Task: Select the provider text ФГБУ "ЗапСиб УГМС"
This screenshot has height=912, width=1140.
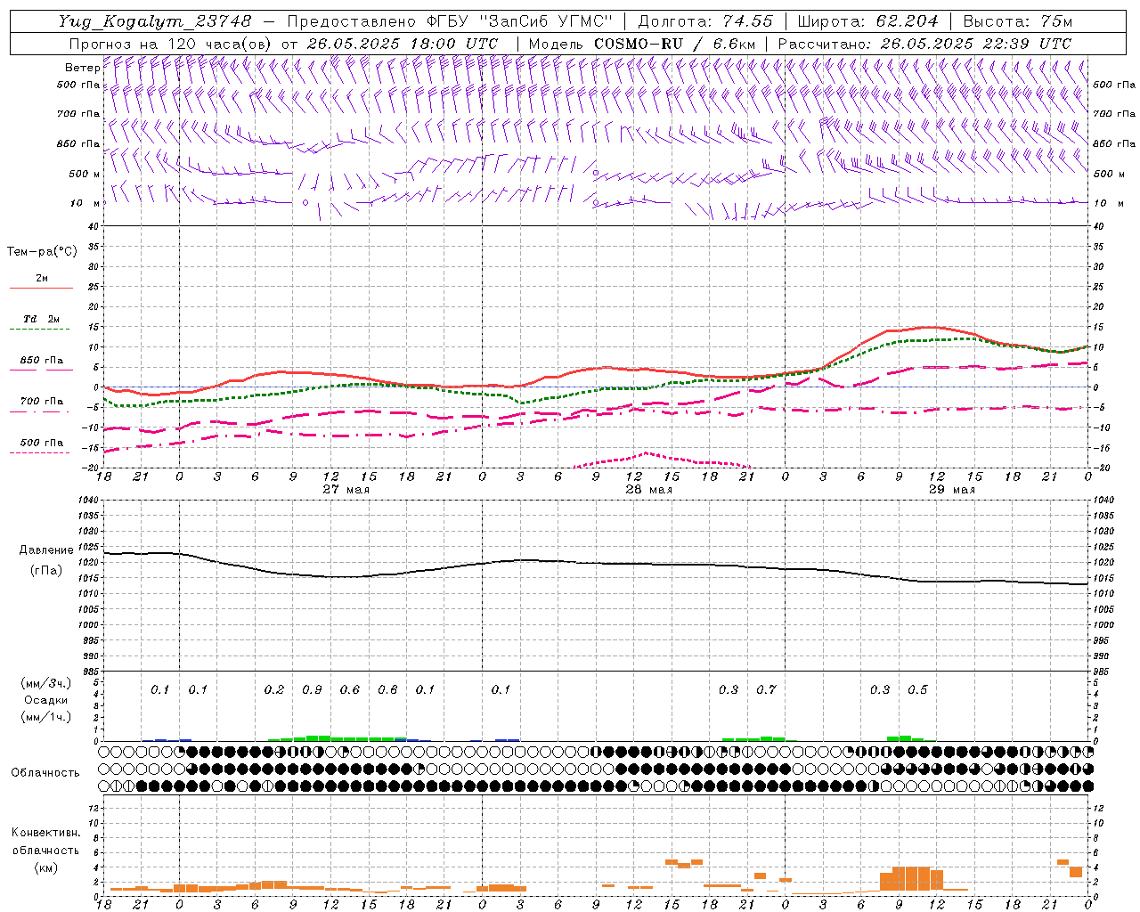Action: click(520, 21)
